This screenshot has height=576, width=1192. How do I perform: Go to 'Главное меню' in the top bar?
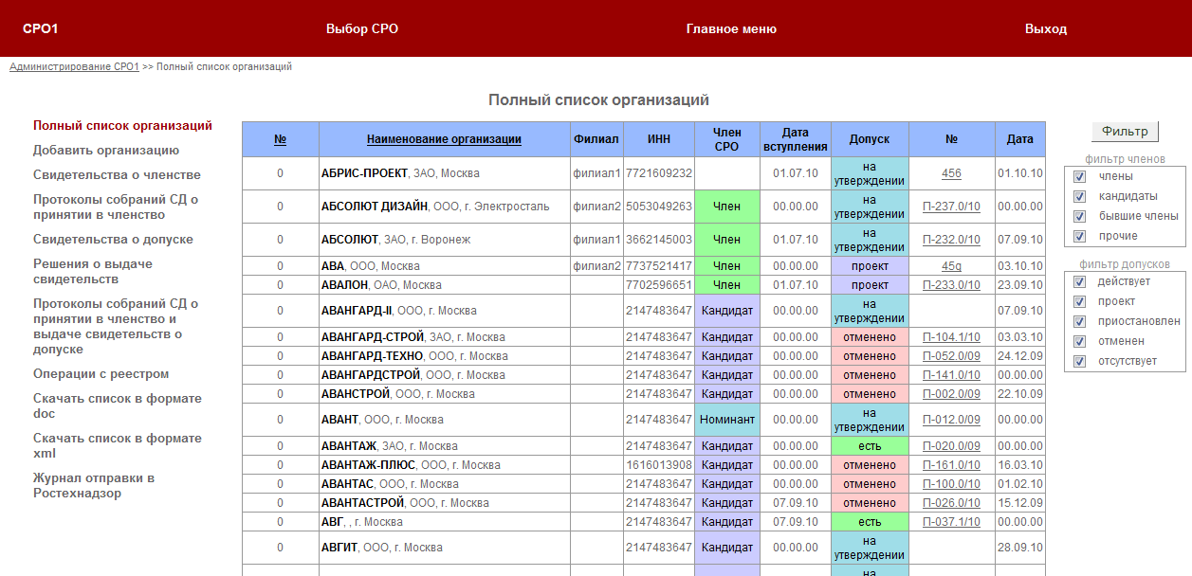[x=730, y=29]
